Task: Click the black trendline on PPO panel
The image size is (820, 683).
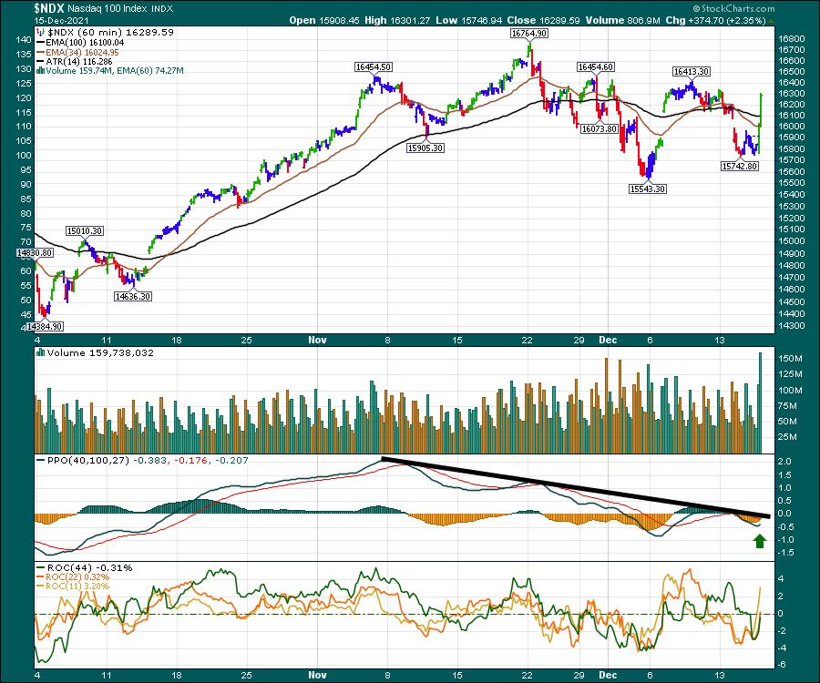Action: (574, 486)
